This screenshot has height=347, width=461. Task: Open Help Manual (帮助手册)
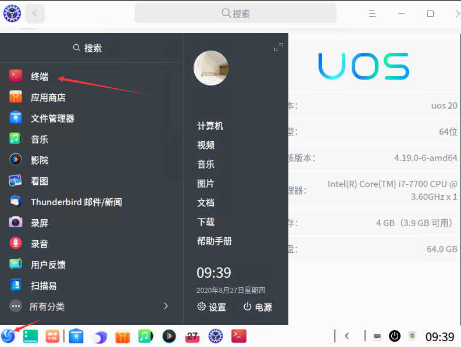point(215,241)
